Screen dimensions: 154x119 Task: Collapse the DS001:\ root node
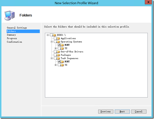[x=48, y=35]
